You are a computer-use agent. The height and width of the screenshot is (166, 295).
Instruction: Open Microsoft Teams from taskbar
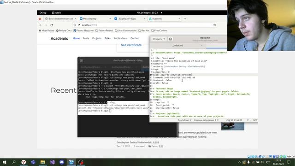(x=33, y=162)
